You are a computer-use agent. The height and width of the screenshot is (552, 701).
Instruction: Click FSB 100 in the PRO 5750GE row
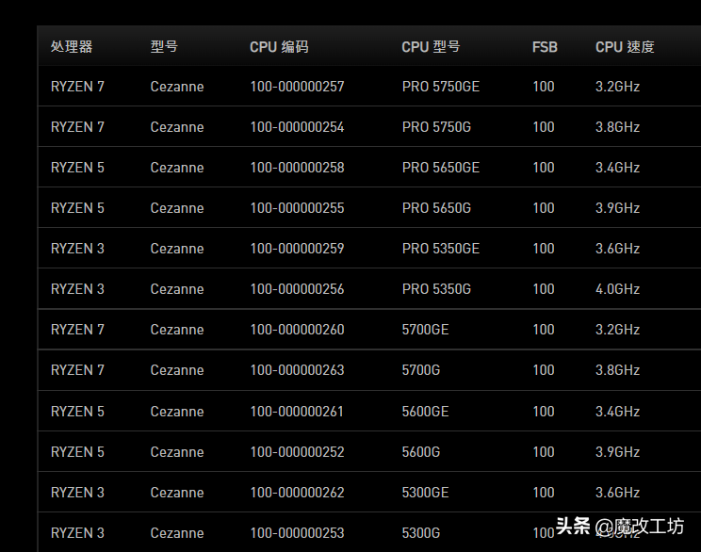coord(544,87)
